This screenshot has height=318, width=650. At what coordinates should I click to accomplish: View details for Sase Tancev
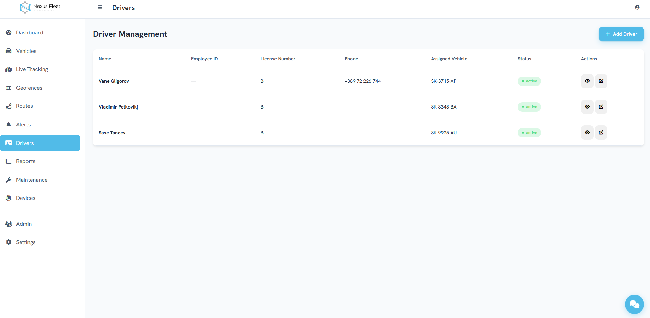coord(587,133)
